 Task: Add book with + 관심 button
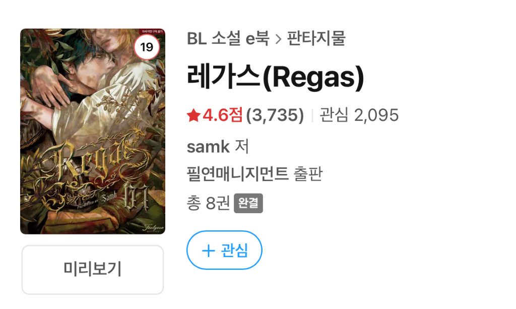(224, 250)
